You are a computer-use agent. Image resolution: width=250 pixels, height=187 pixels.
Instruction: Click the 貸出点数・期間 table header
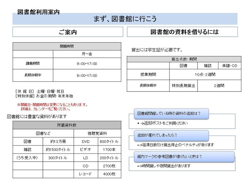(184, 59)
